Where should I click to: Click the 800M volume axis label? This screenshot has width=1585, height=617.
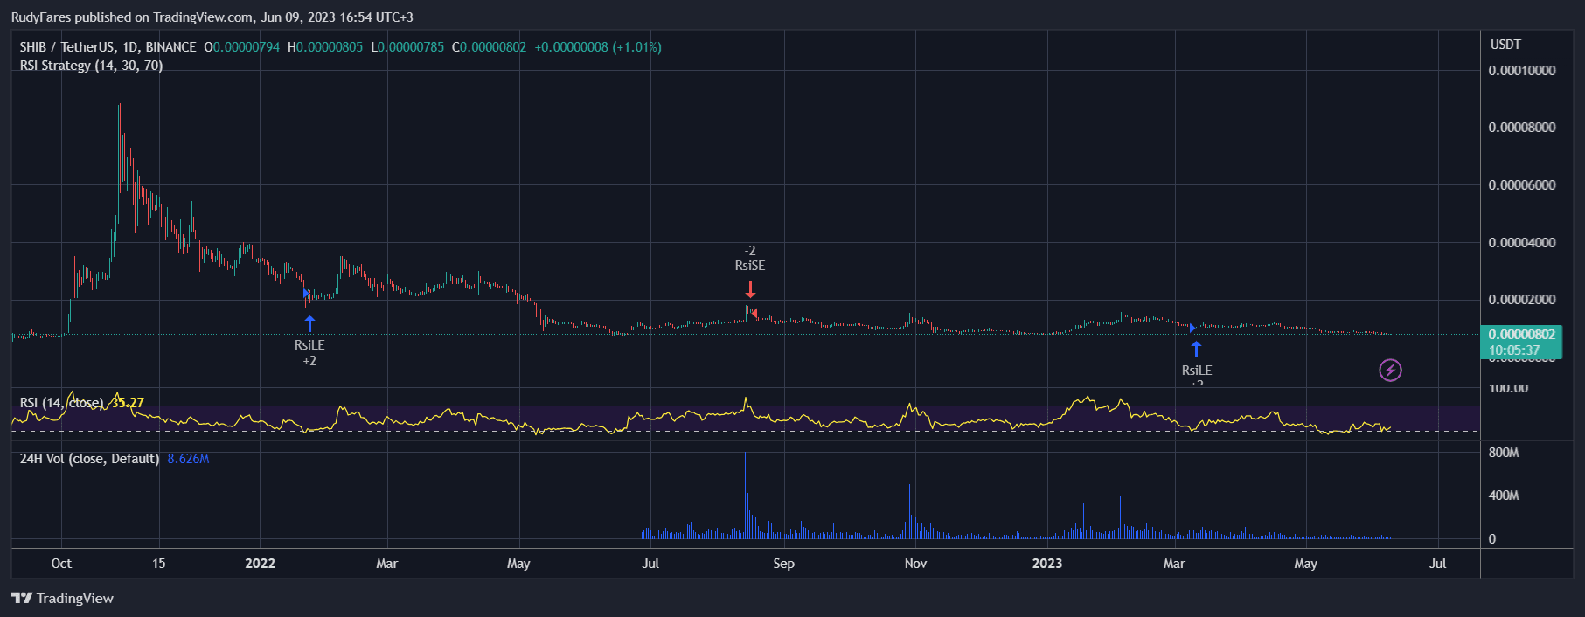(1504, 453)
